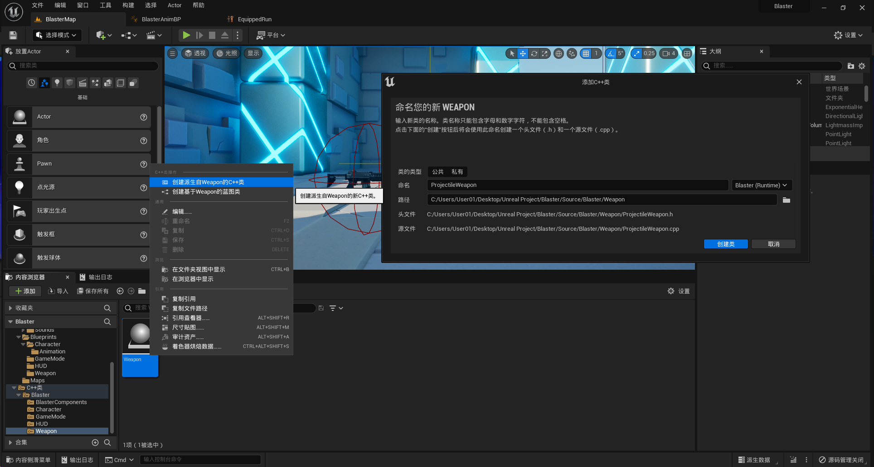Activate the Rotate tool in viewport

(x=534, y=53)
